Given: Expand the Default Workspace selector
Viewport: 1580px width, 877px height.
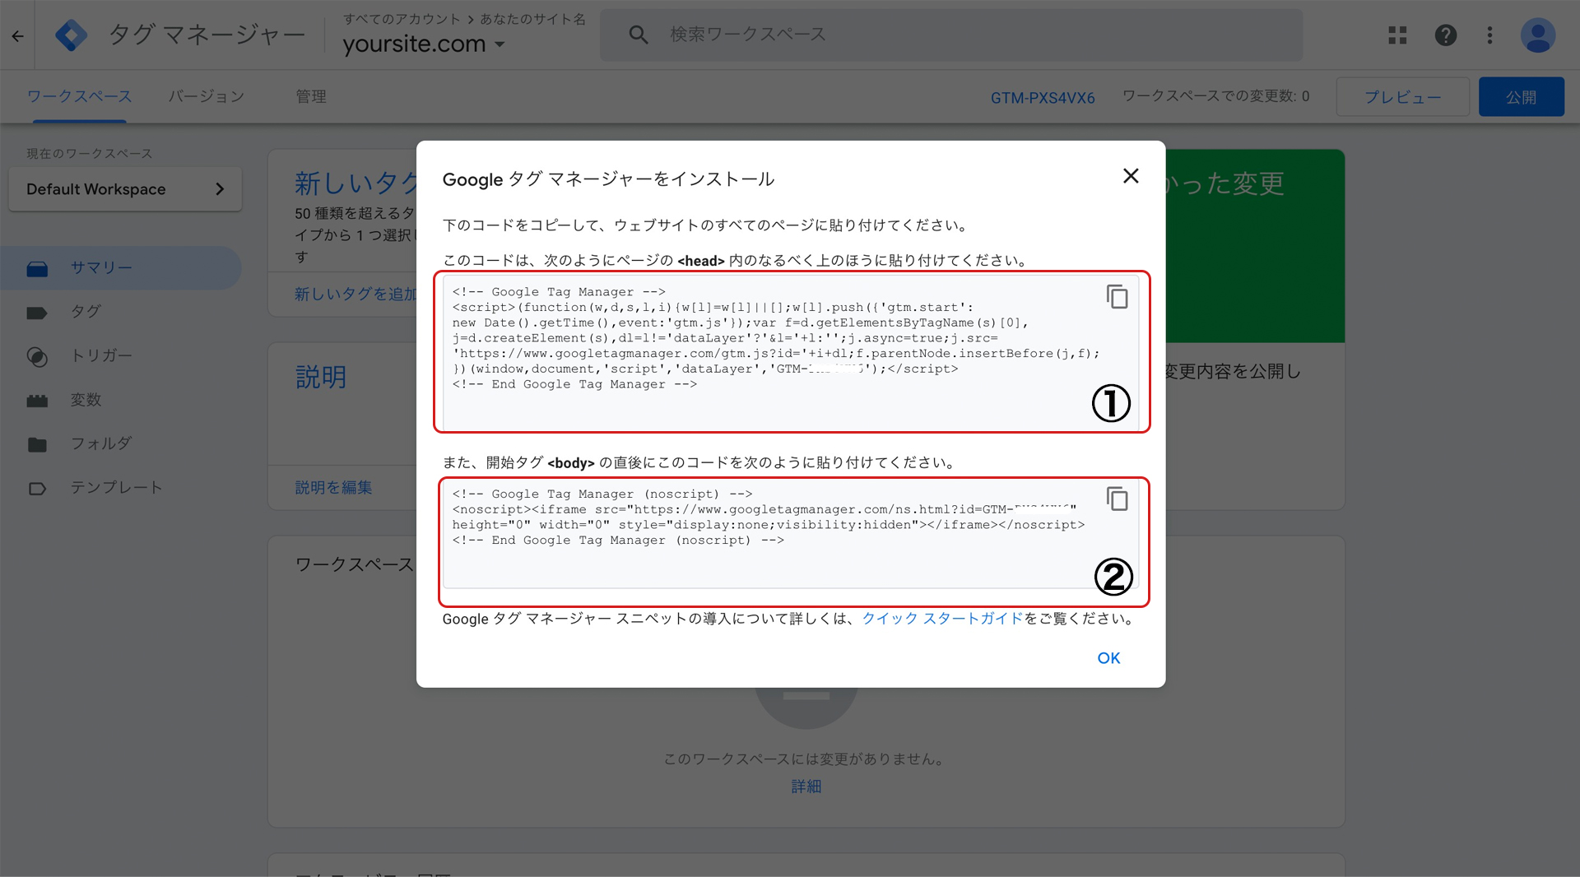Looking at the screenshot, I should tap(125, 189).
